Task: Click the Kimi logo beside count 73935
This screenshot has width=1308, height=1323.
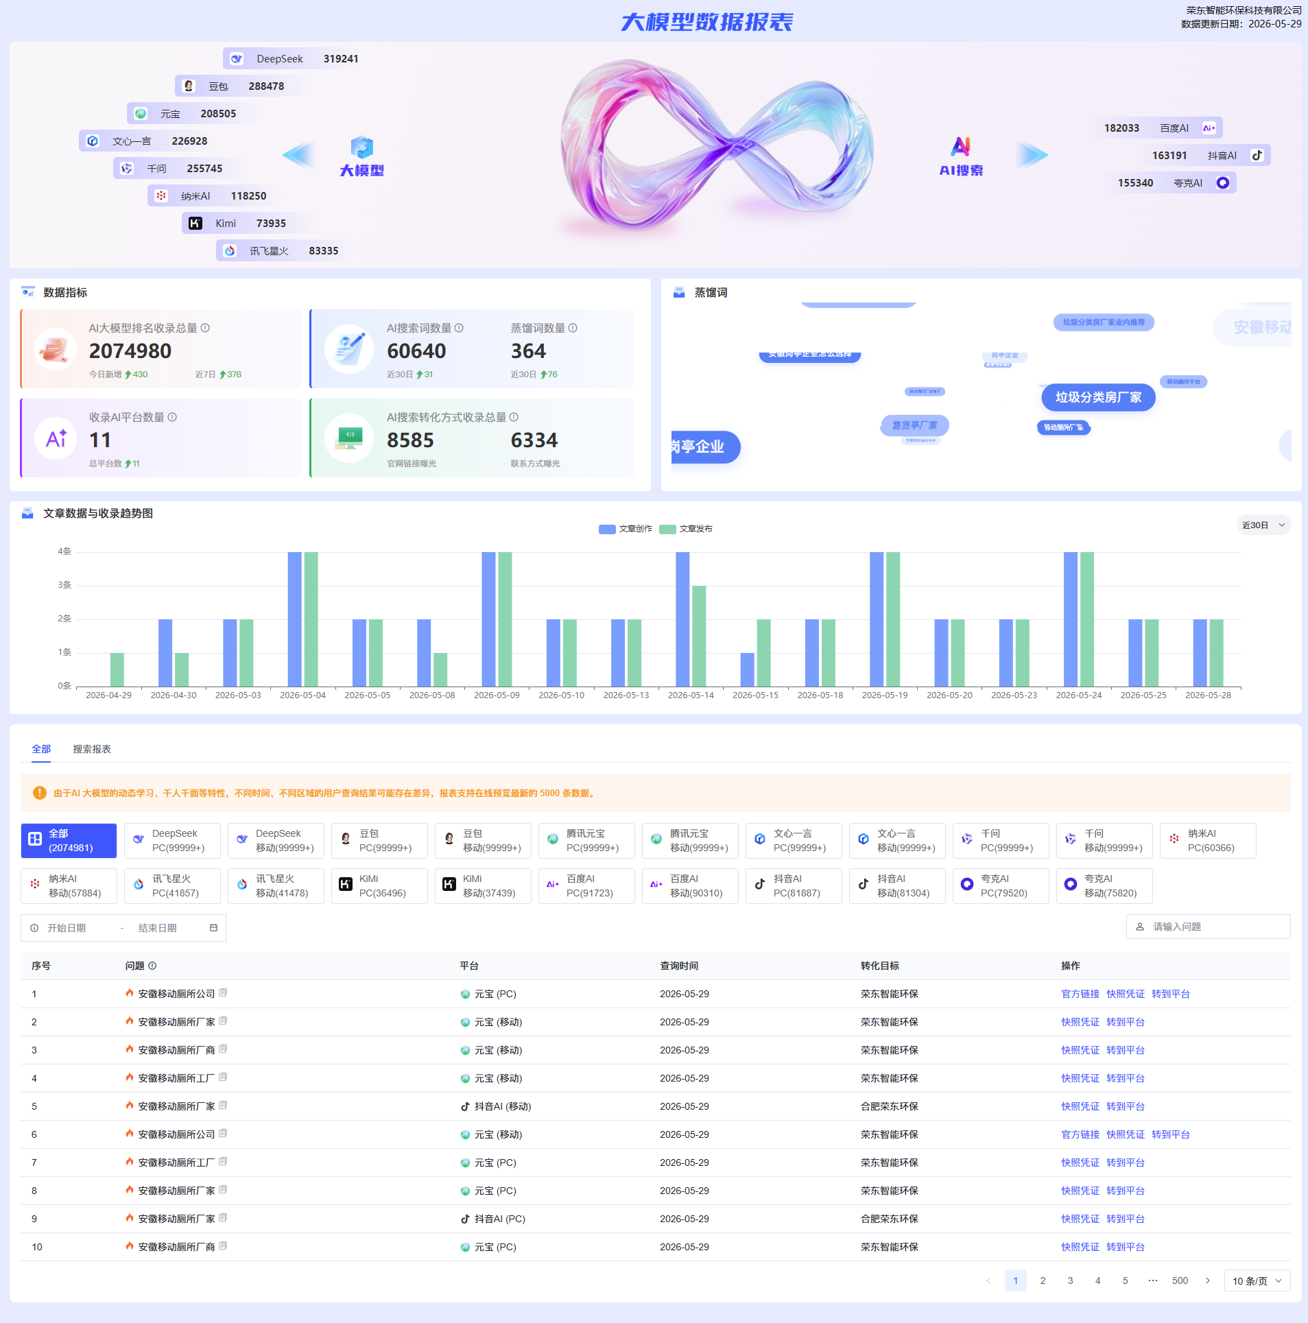Action: pyautogui.click(x=195, y=224)
